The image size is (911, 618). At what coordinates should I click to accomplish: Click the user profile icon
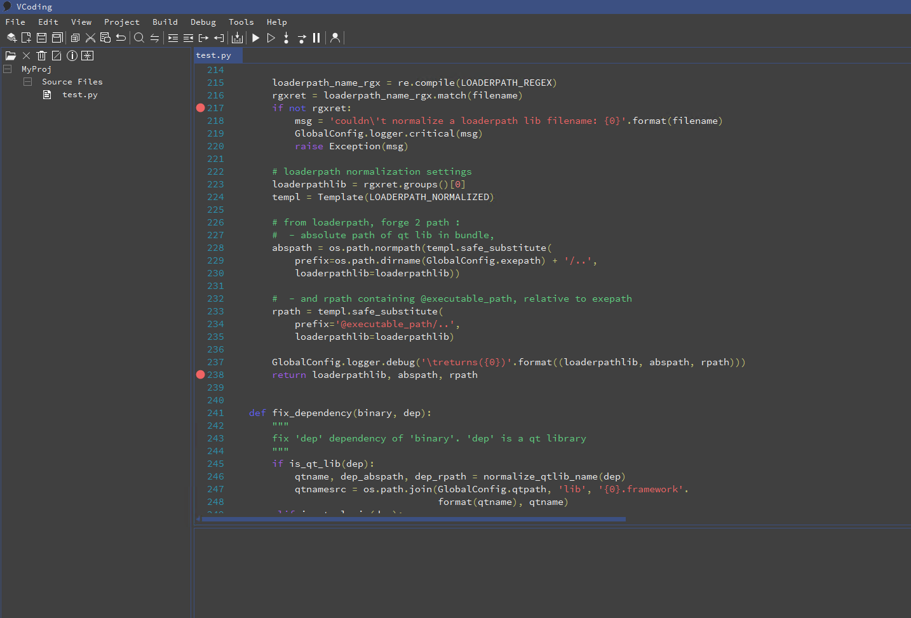point(335,38)
